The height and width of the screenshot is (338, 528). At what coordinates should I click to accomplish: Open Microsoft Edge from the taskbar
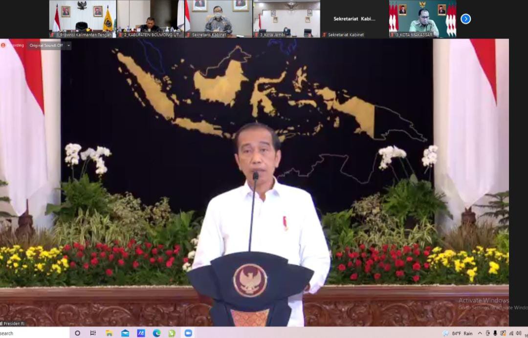coord(156,333)
